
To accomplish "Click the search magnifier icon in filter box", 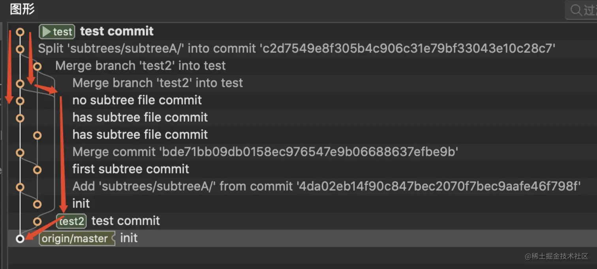I will click(x=576, y=10).
